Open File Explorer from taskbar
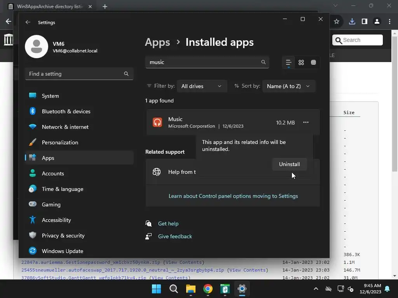 pos(190,289)
